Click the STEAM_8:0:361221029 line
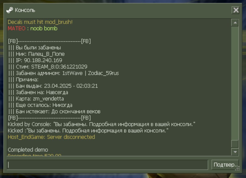This screenshot has width=246, height=178. pos(48,67)
